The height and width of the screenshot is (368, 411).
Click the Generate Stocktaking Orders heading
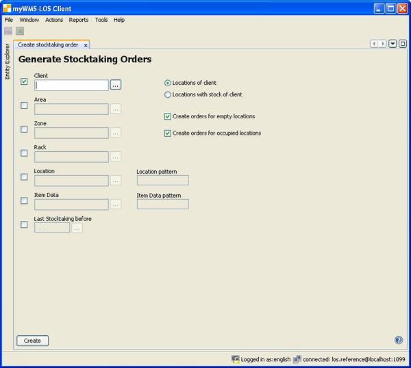[x=85, y=59]
